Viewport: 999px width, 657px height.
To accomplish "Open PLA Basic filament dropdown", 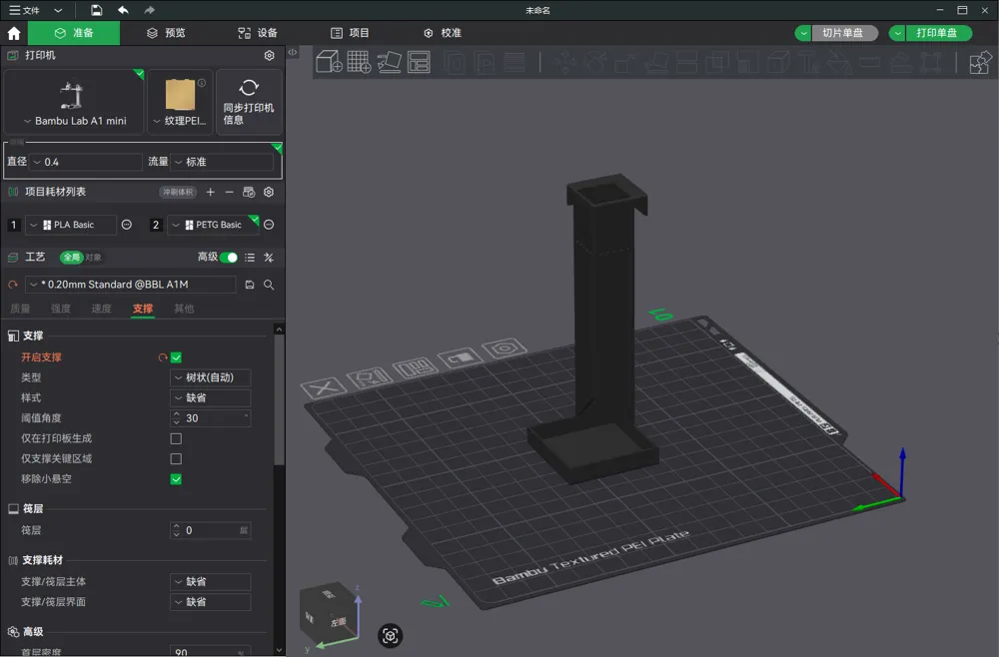I will click(71, 225).
